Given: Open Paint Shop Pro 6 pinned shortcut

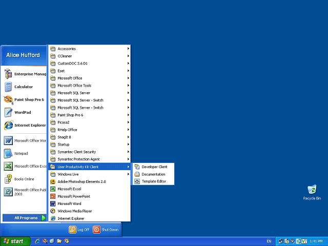Looking at the screenshot, I should 25,99.
